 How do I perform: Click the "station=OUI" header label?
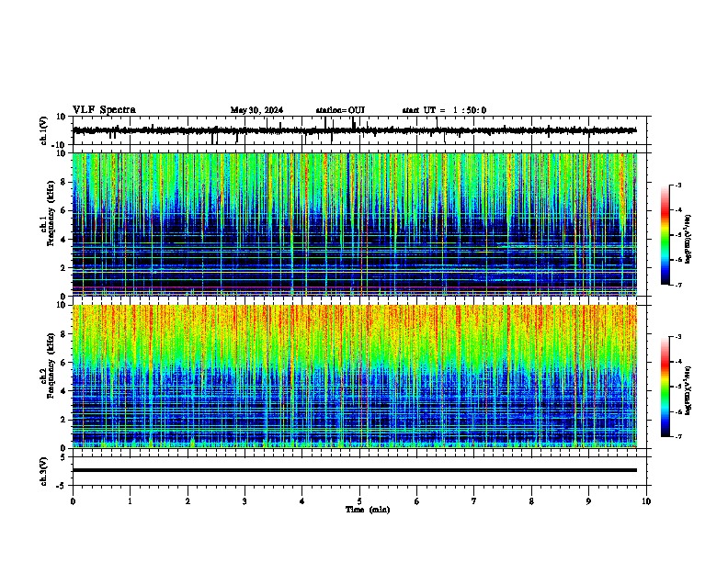[340, 110]
